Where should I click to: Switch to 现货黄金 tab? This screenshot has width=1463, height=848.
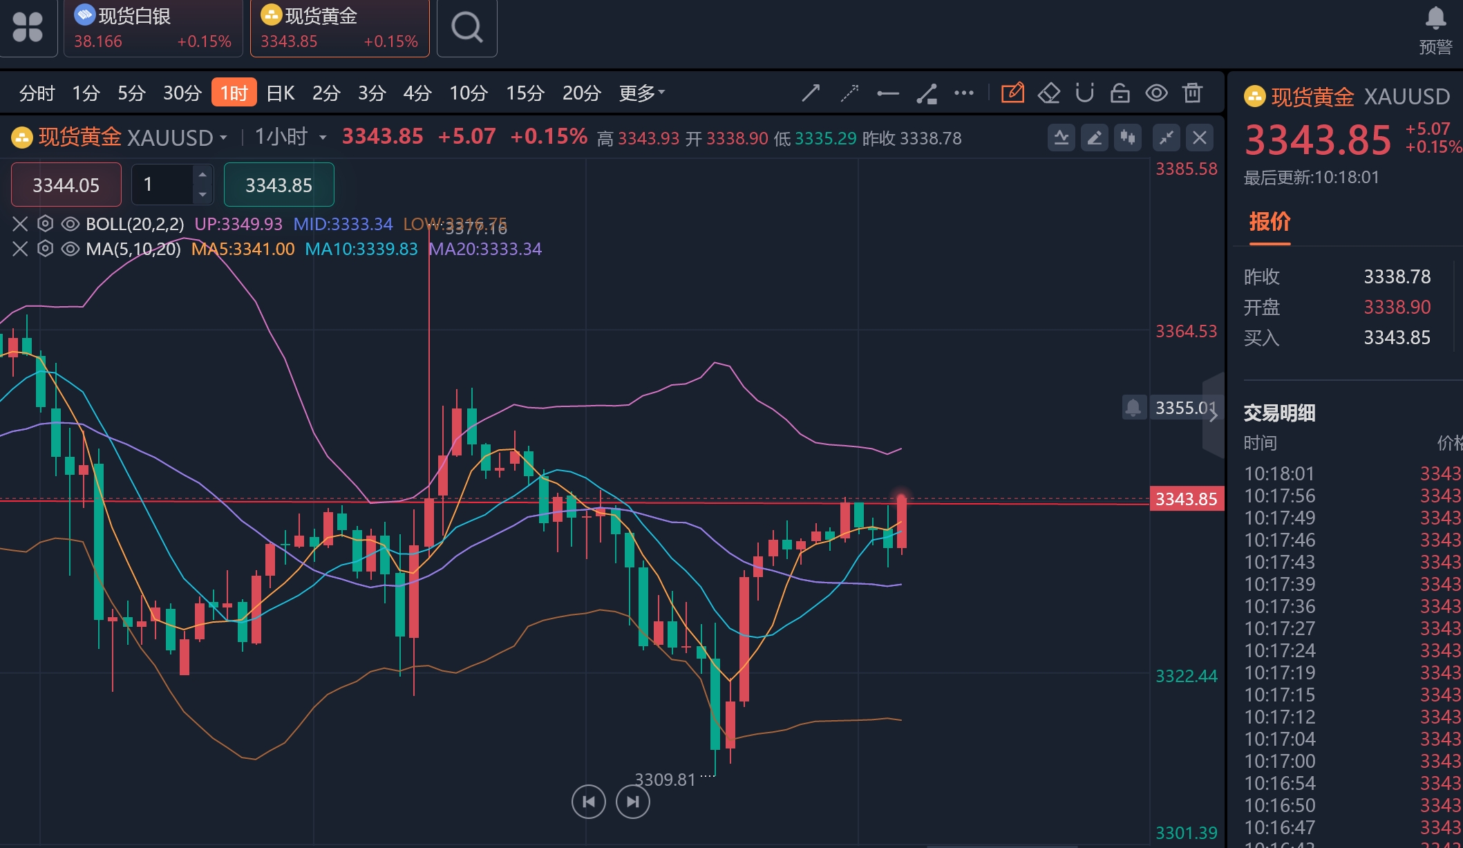pos(340,28)
